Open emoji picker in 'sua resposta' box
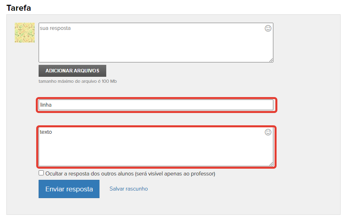347x220 pixels. tap(268, 29)
